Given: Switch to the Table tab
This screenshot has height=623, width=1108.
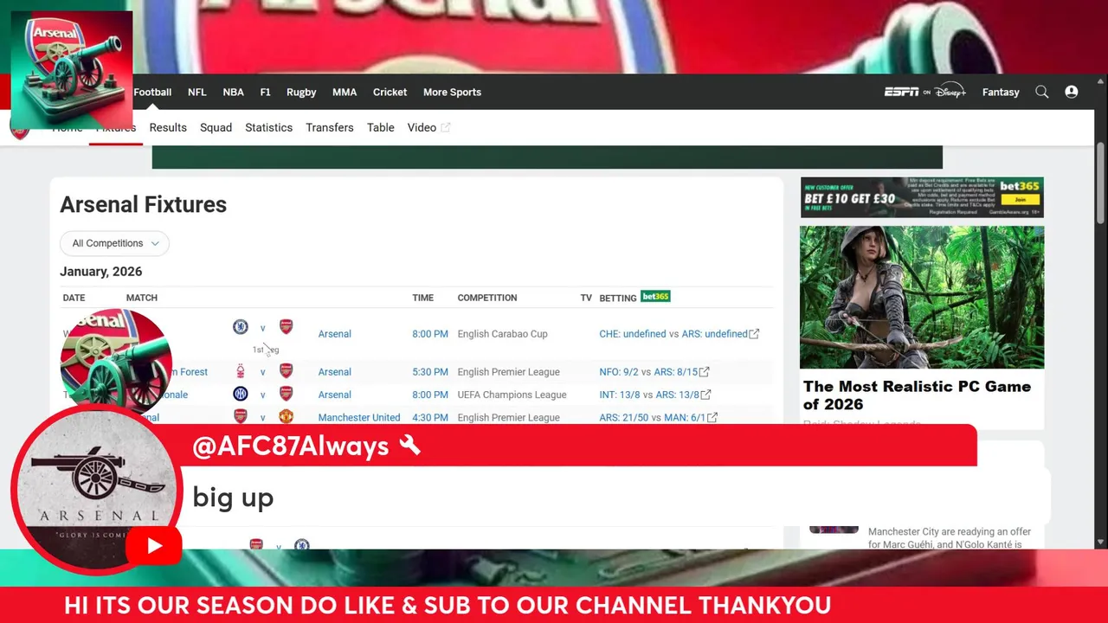Looking at the screenshot, I should click(x=380, y=127).
